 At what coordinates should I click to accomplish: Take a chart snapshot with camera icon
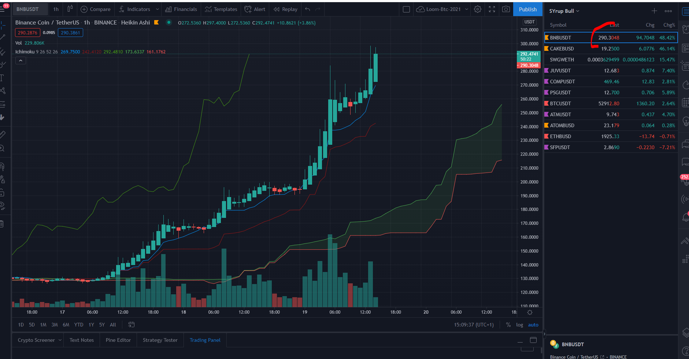506,9
